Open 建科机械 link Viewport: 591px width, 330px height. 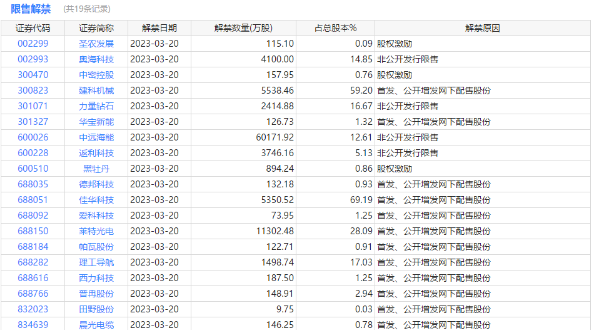96,90
